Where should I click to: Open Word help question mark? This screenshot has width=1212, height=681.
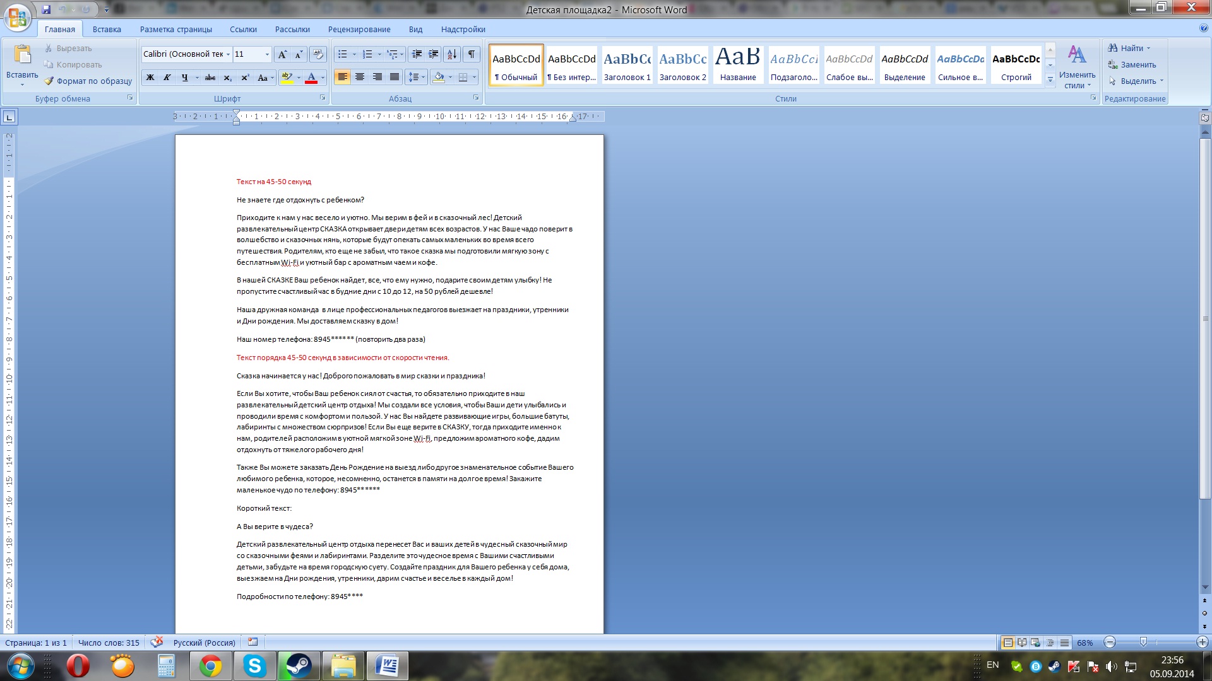1203,28
